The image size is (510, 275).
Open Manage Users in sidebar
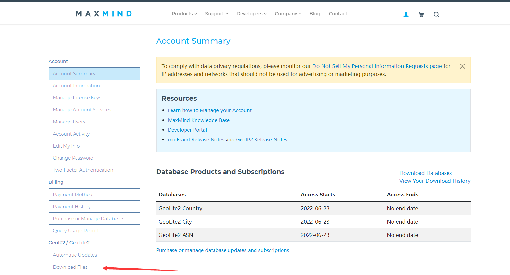tap(94, 122)
